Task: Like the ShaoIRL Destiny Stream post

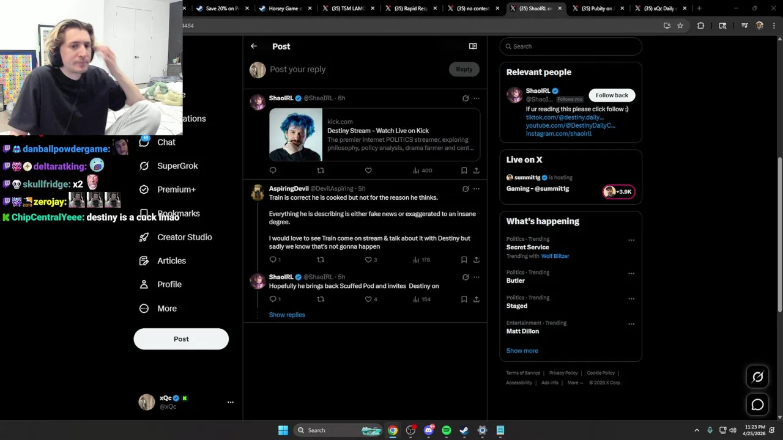Action: (x=368, y=170)
